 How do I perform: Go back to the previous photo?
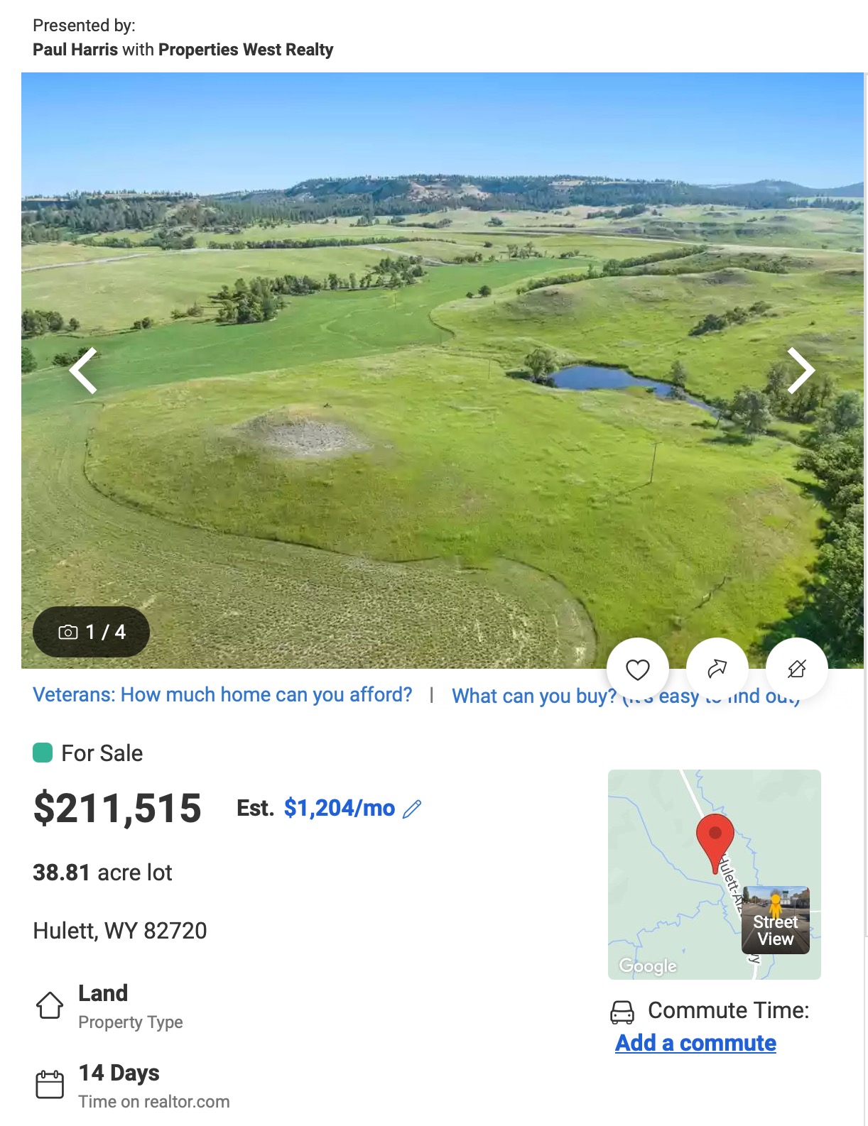[x=84, y=371]
